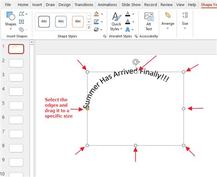Image resolution: width=217 pixels, height=177 pixels.
Task: Apply the Text Fill icon
Action: coord(128,14)
